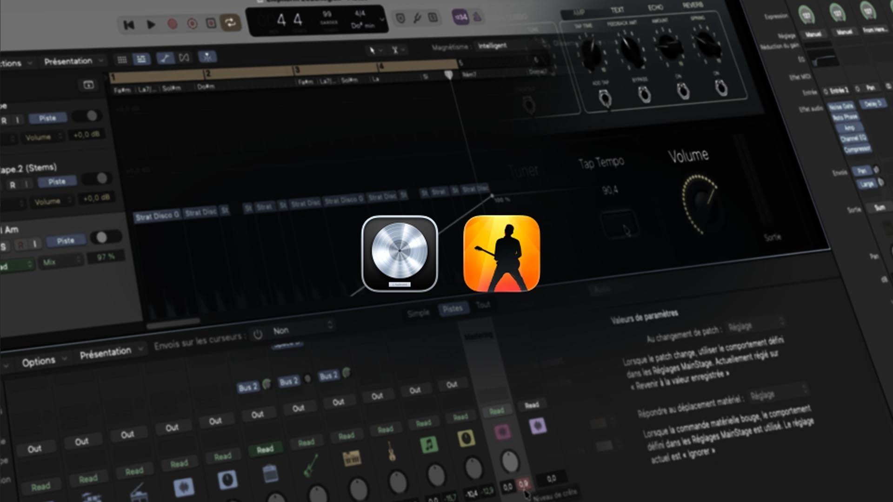Viewport: 893px width, 502px height.
Task: Toggle the Cycle loop button
Action: tap(230, 22)
